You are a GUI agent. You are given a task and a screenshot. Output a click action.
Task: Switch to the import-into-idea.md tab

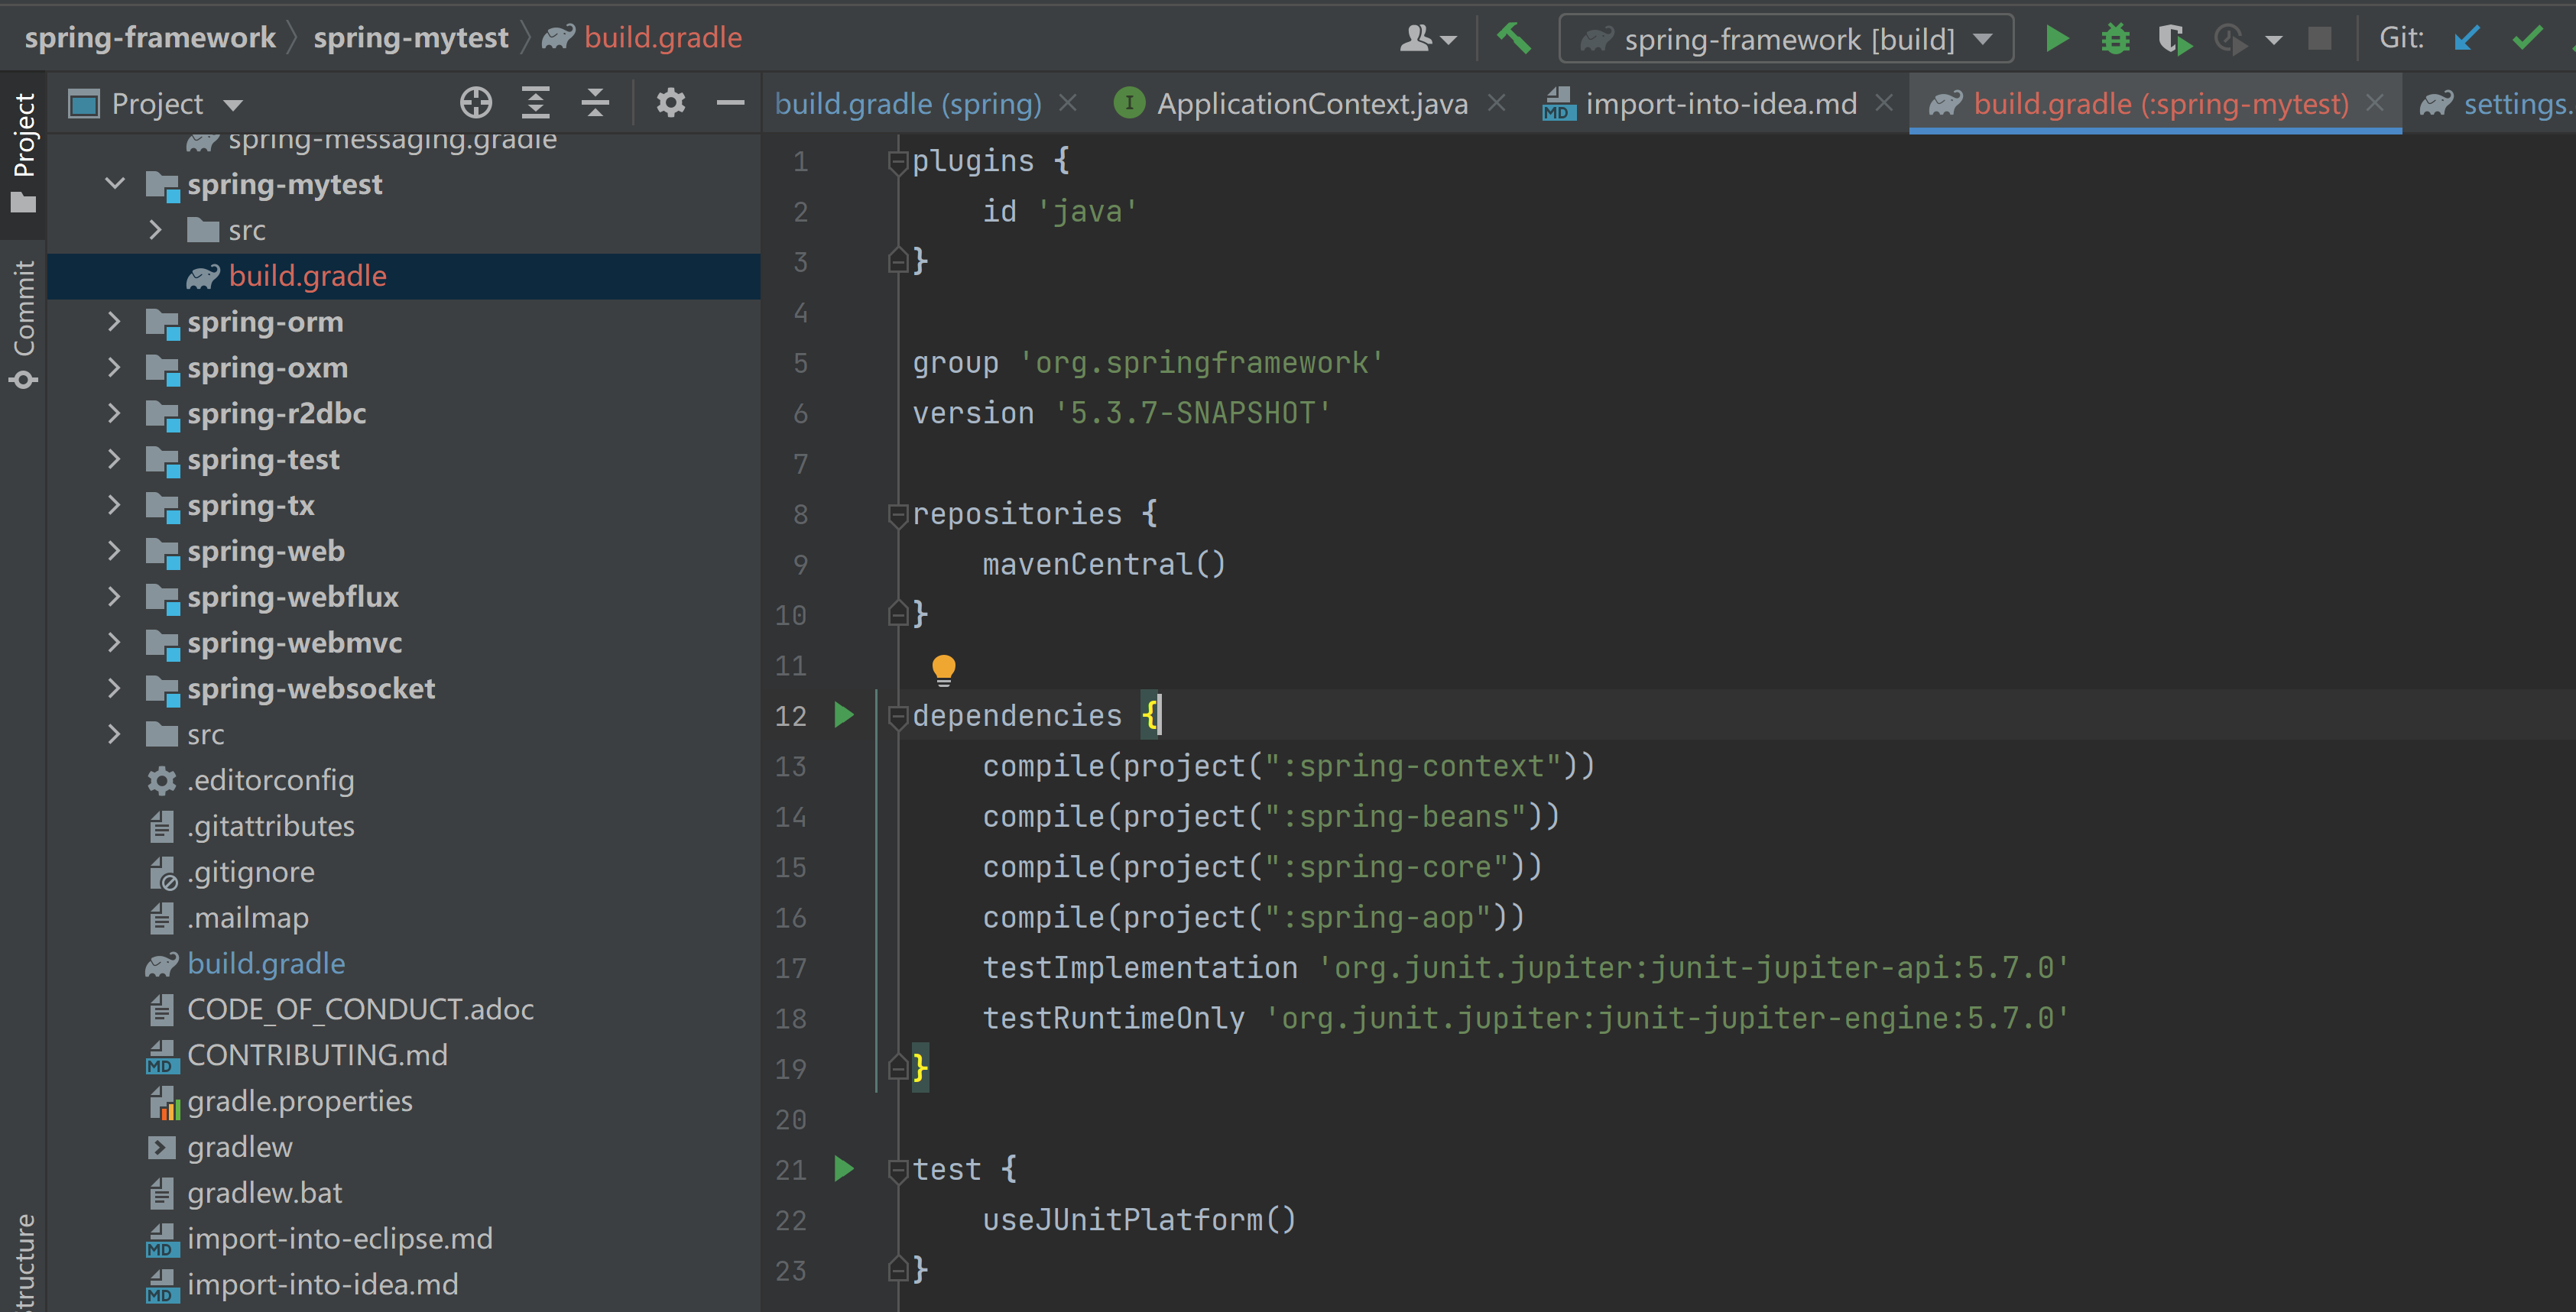click(1701, 104)
